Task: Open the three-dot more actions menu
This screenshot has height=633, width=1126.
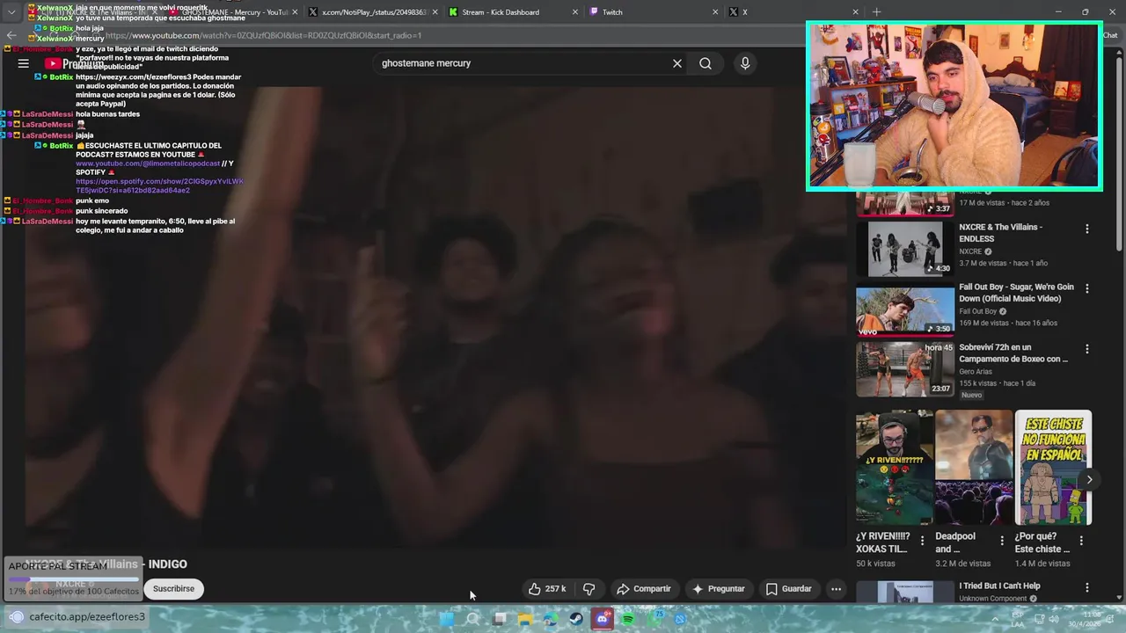Action: coord(837,589)
